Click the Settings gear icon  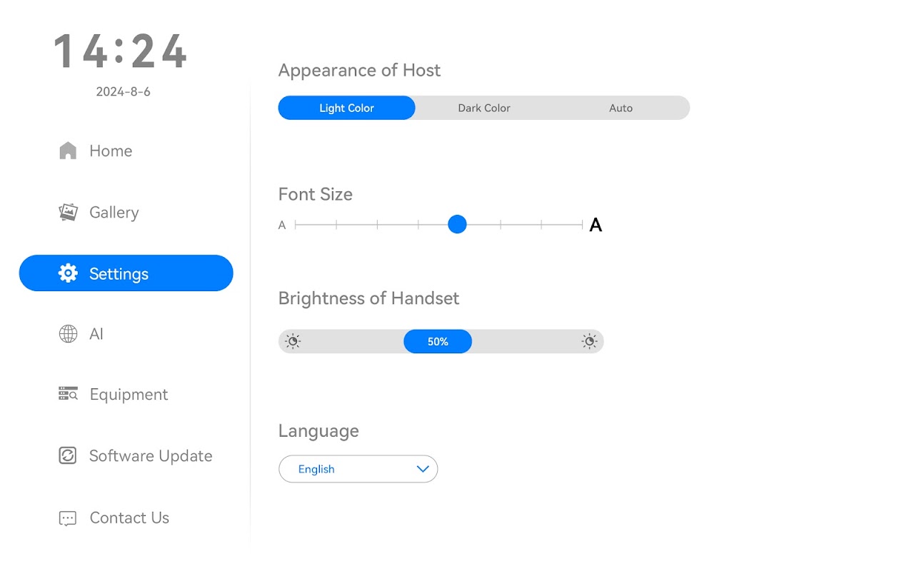[x=68, y=273]
